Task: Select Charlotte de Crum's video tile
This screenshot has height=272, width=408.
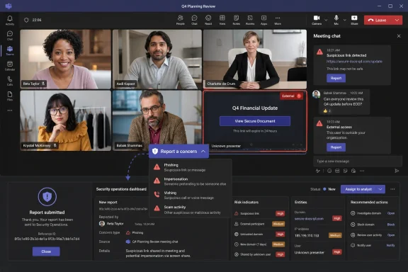Action: (x=255, y=59)
